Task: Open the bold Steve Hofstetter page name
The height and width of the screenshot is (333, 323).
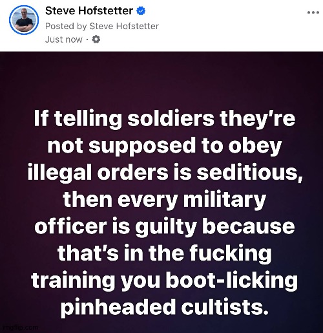Action: [89, 11]
